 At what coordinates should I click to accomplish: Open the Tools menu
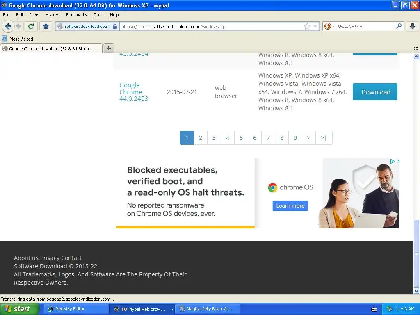click(x=98, y=15)
